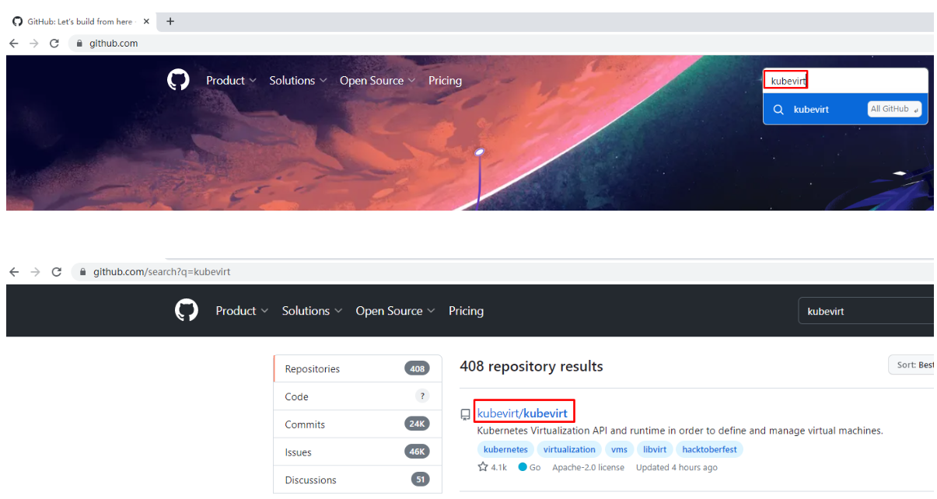Viewport: 937px width, 499px height.
Task: Go back in the lower search results browser
Action: [x=14, y=272]
